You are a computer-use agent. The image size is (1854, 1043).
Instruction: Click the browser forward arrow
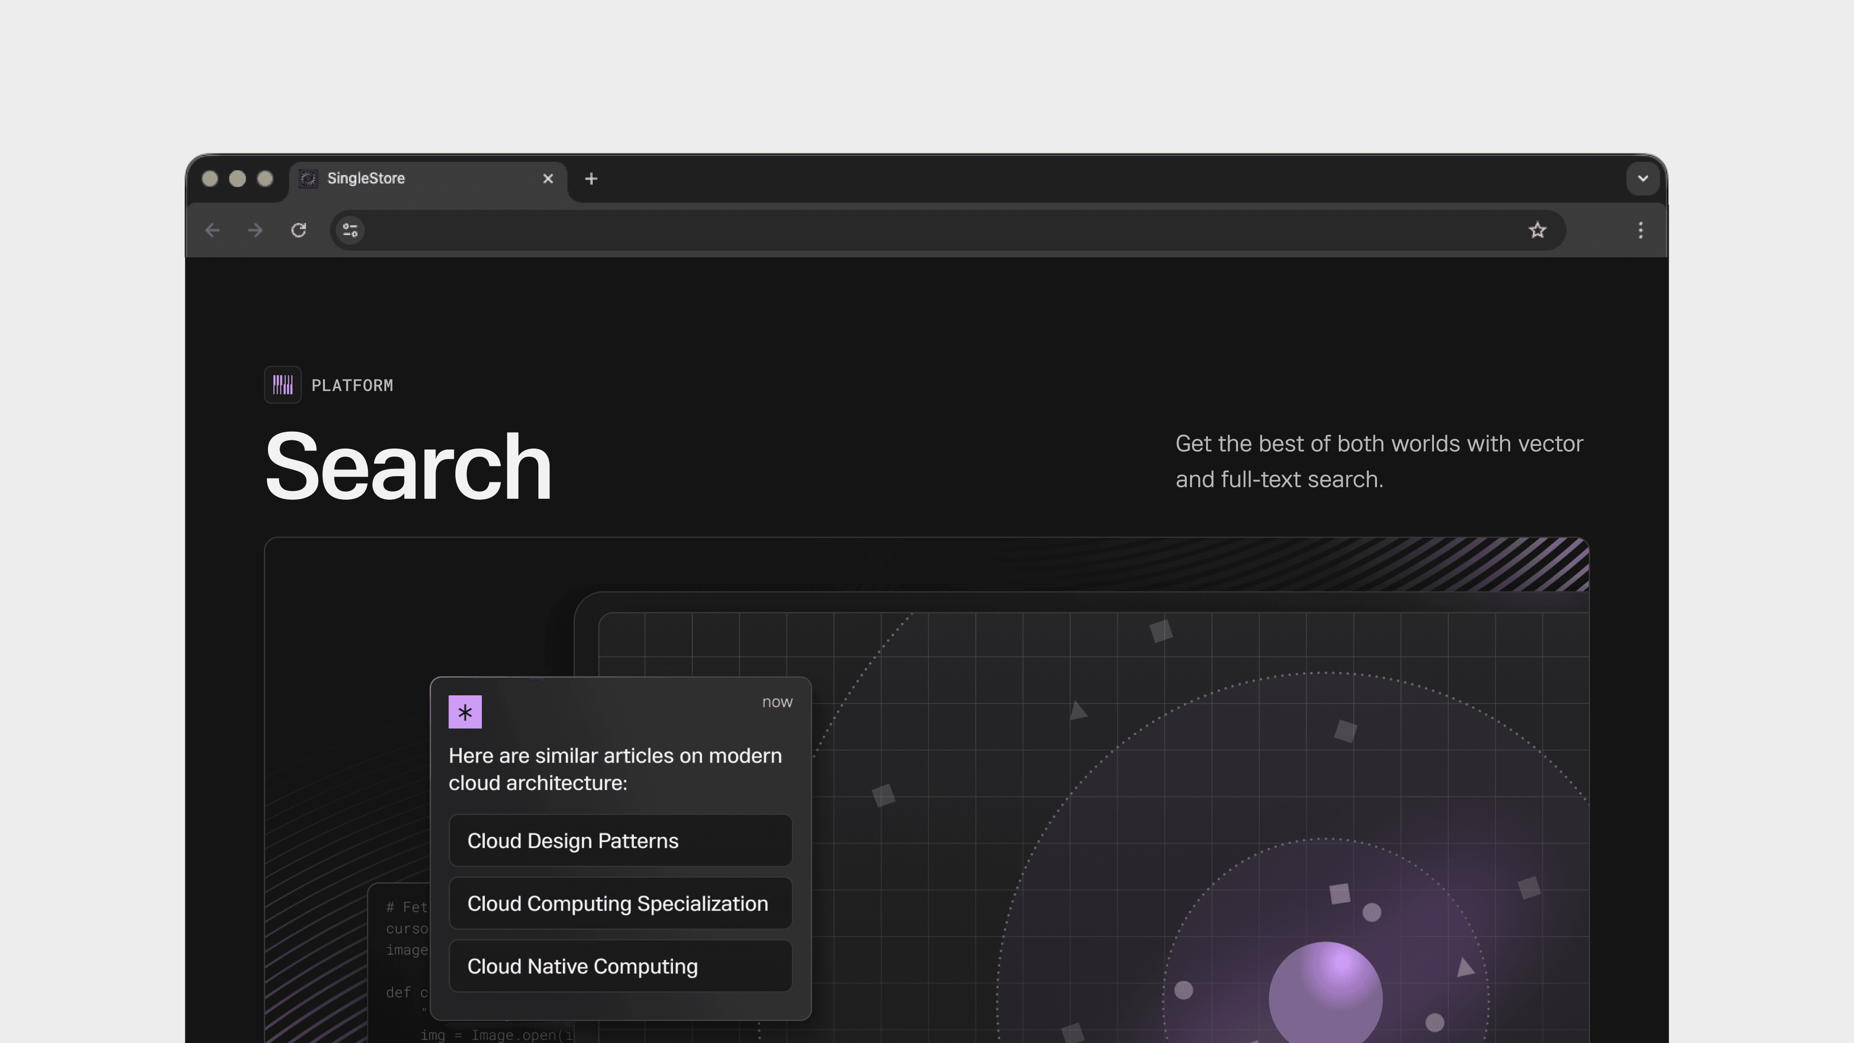pos(255,230)
